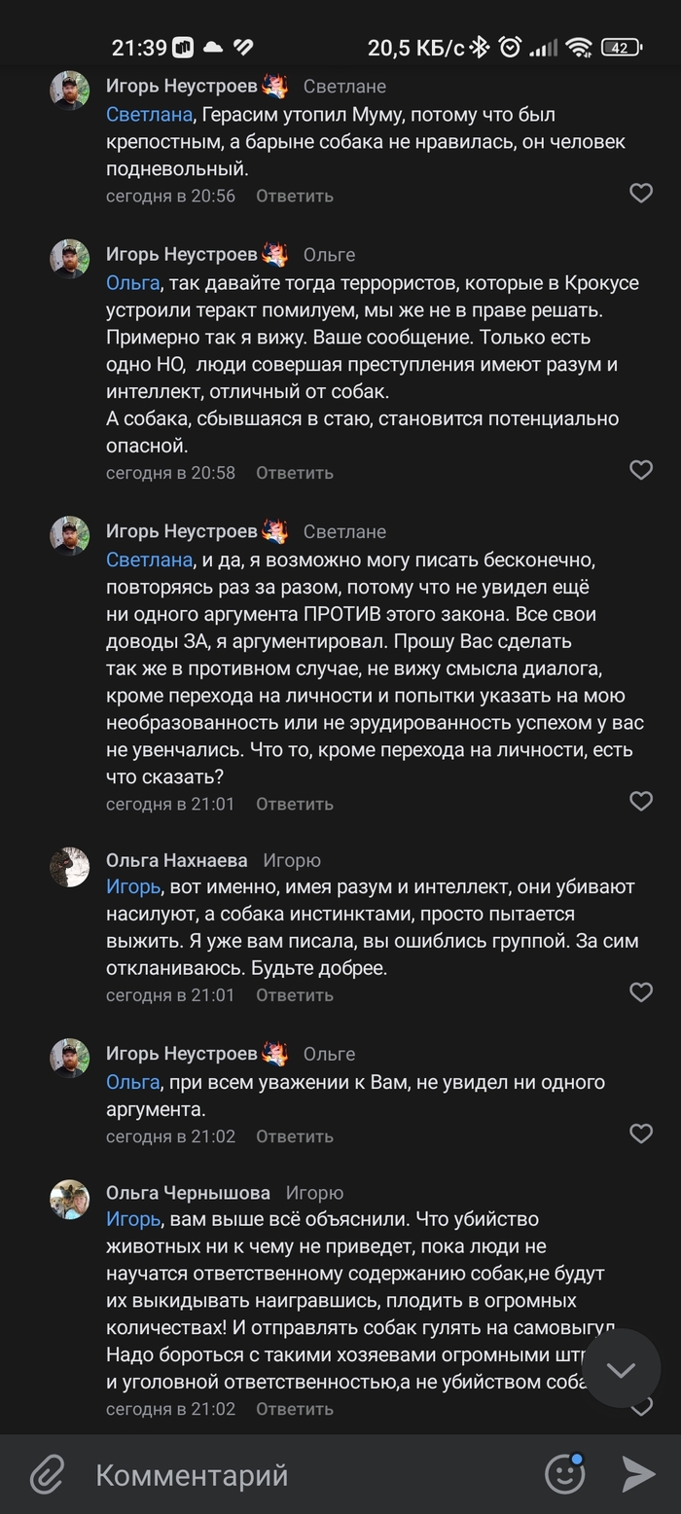
Task: Open Ольга Чернышова's profile avatar
Action: (x=70, y=1200)
